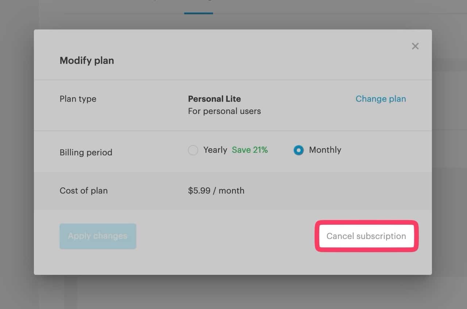Click the $5.99 / month price text
The width and height of the screenshot is (467, 309).
click(216, 191)
